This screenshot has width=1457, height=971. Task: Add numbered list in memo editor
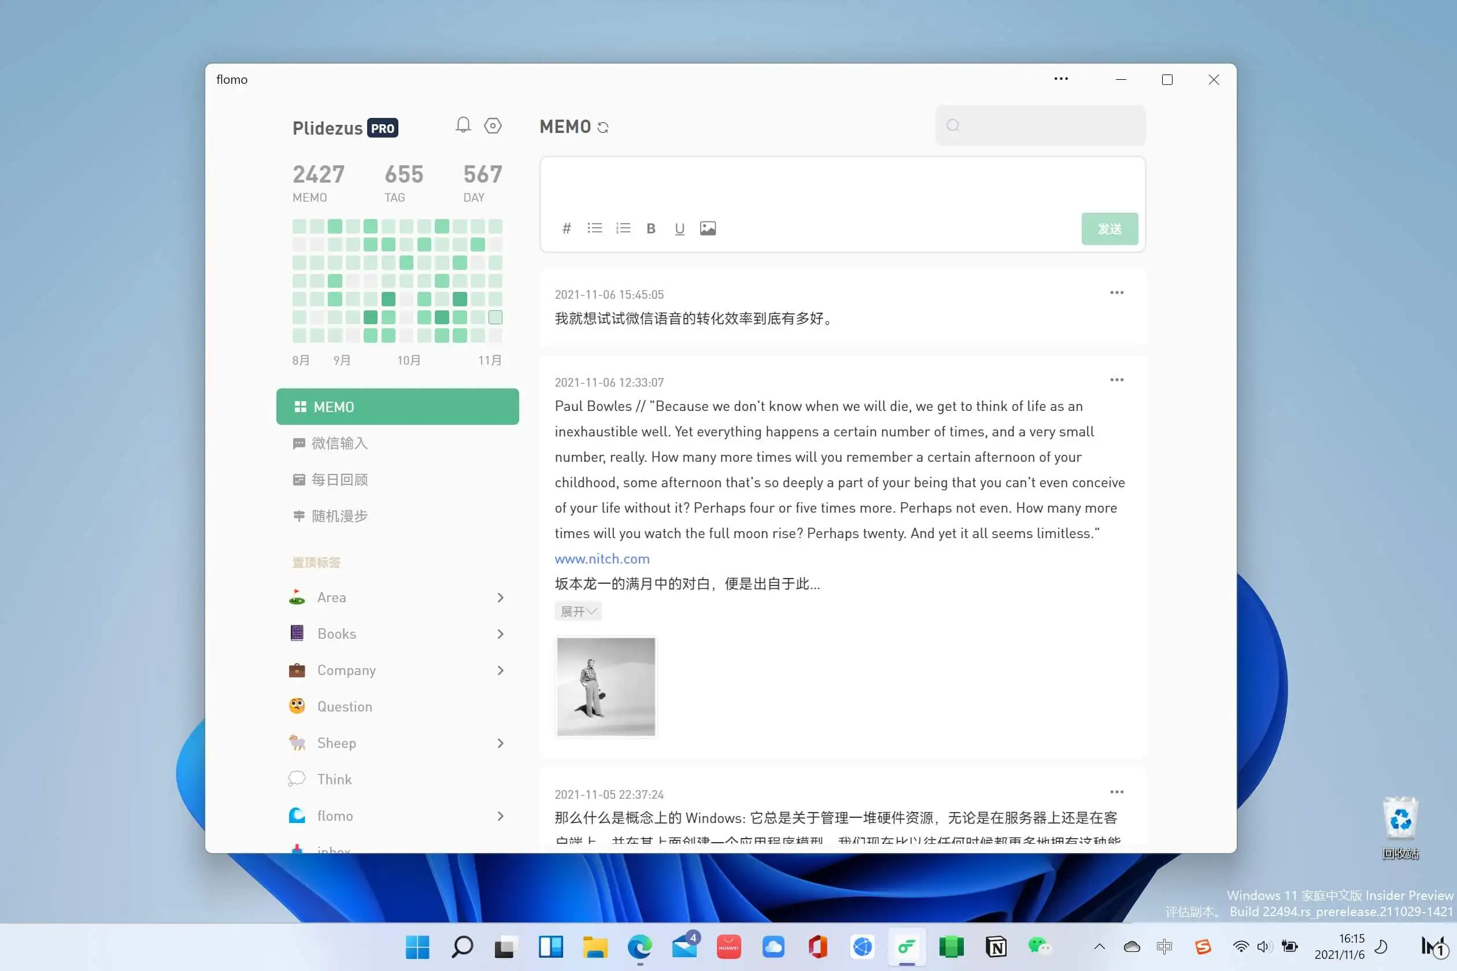pyautogui.click(x=623, y=228)
